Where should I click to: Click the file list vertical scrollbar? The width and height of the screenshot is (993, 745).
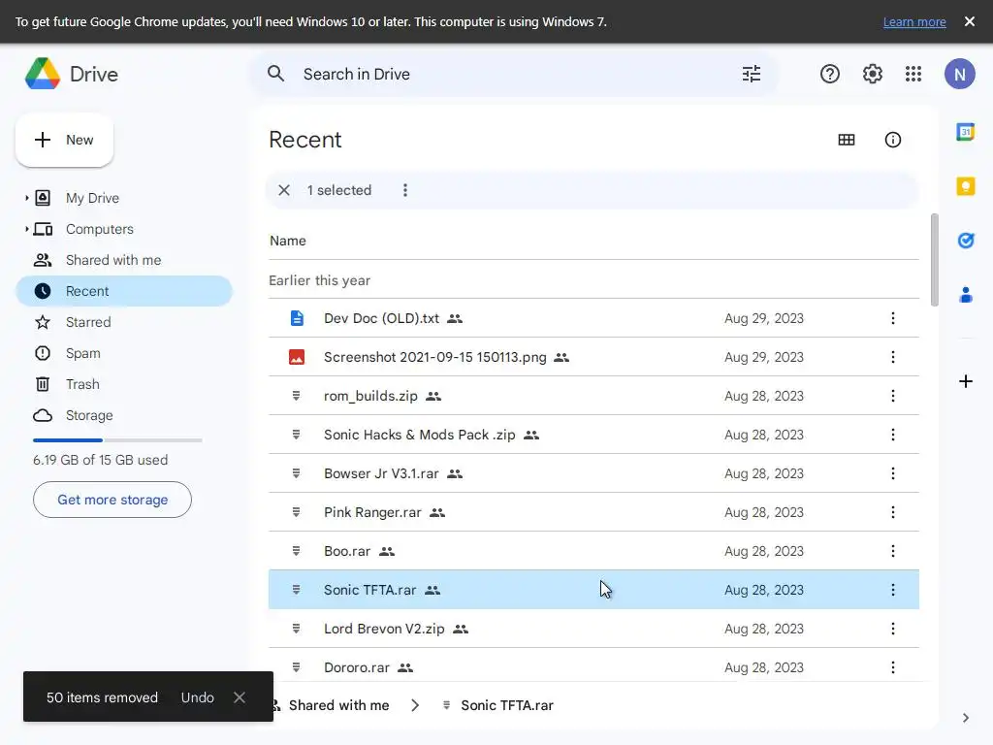934,260
